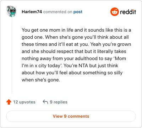Click the orange upvote arrow icon
The width and height of the screenshot is (142, 128).
tap(9, 102)
